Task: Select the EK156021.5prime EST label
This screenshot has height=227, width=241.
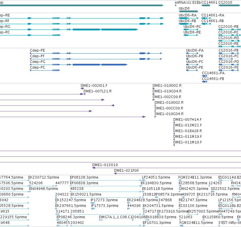Action: click(x=86, y=194)
